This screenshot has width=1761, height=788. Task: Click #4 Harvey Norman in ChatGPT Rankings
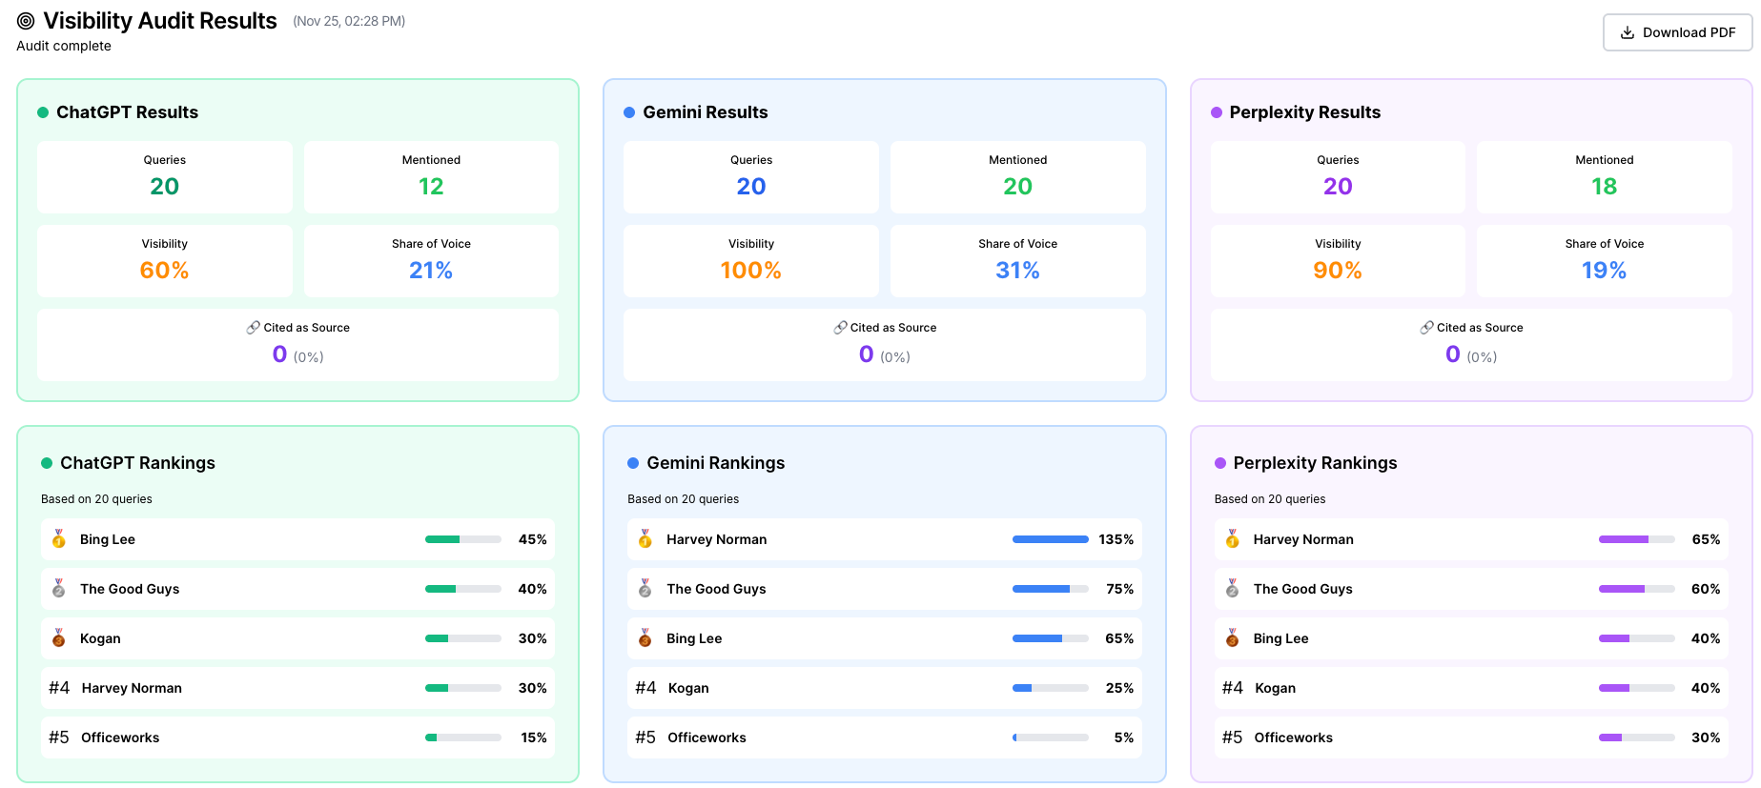coord(297,688)
